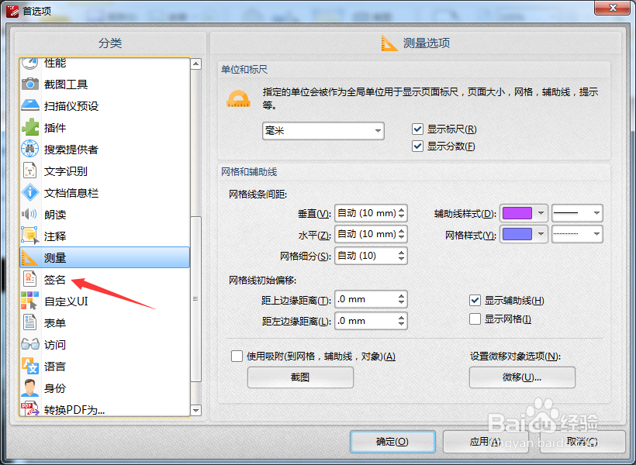Click the person avatar icon for 身份
The image size is (636, 465).
29,388
